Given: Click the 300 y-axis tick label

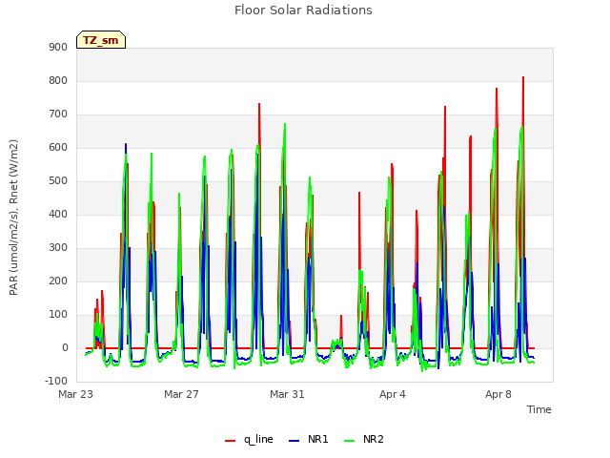Looking at the screenshot, I should [x=58, y=248].
